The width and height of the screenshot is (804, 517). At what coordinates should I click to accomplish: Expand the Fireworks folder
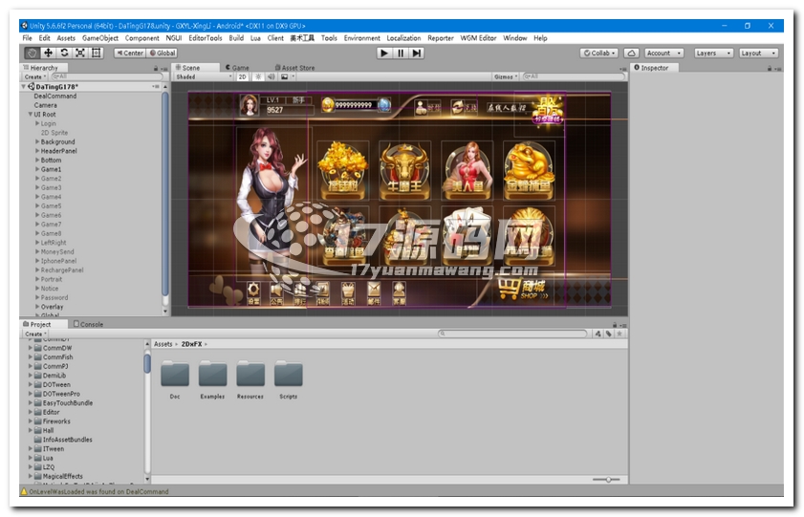click(x=31, y=421)
